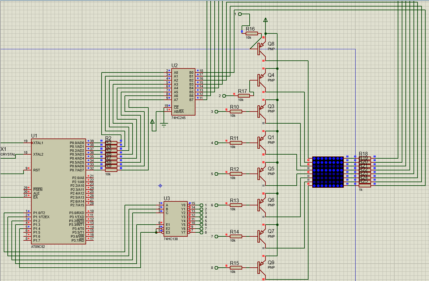
Task: Click resistor R13 body
Action: coord(236,205)
